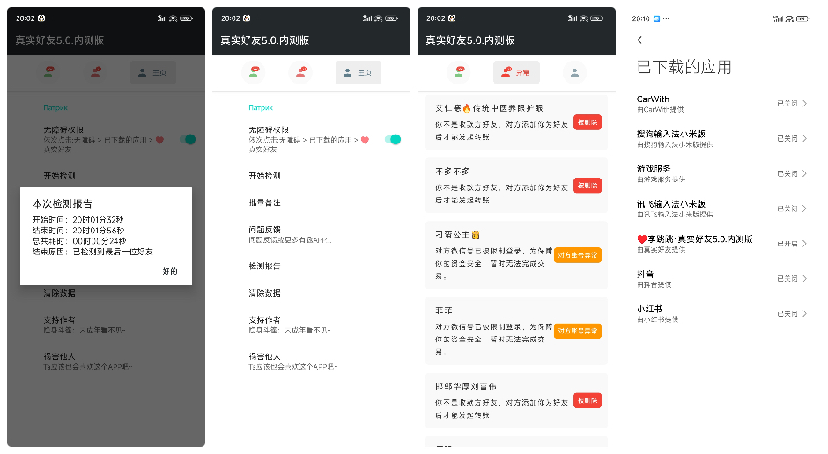The width and height of the screenshot is (828, 454).
Task: Open 小红书 service entry chevron
Action: click(x=804, y=313)
